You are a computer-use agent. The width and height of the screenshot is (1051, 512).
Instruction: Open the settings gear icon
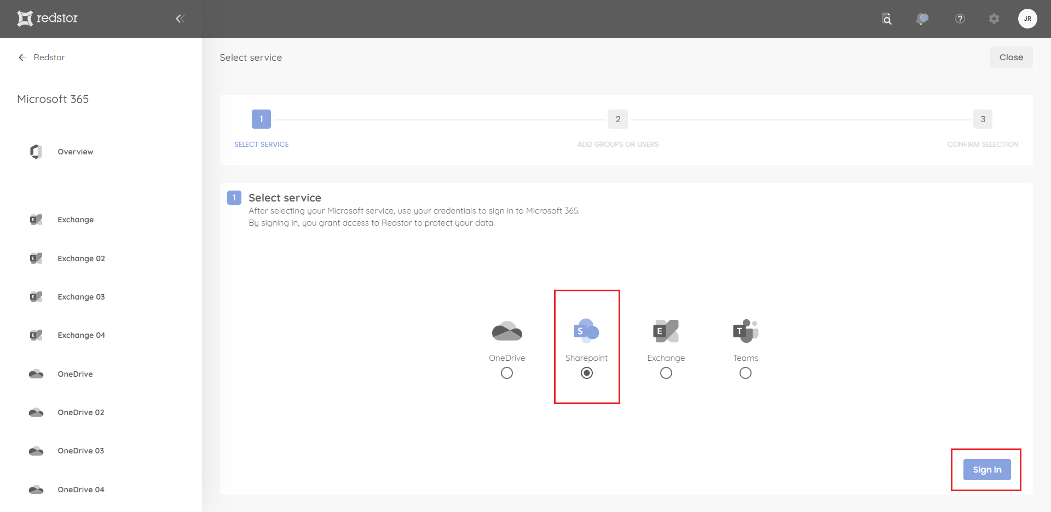coord(994,19)
